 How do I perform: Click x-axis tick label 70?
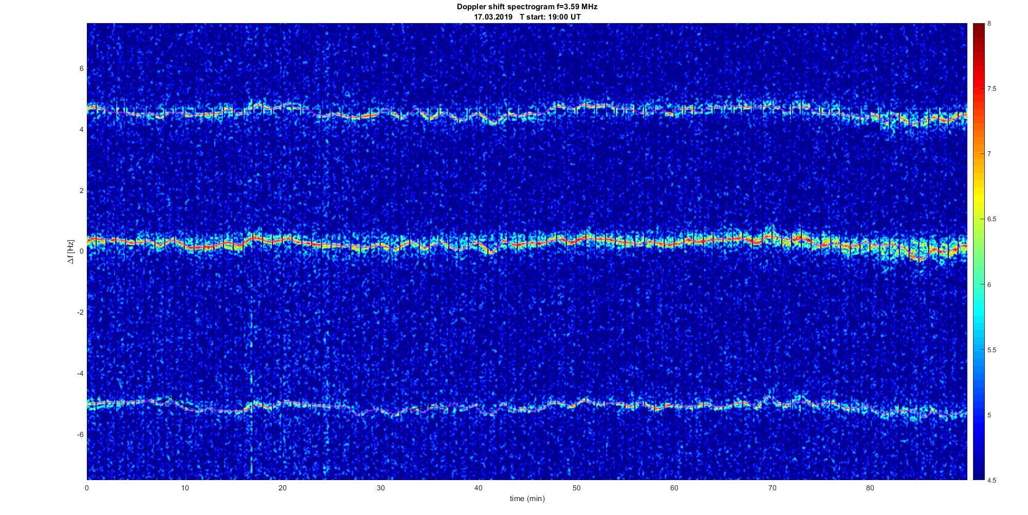[x=772, y=488]
